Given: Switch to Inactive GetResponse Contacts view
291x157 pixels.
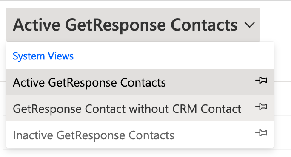Looking at the screenshot, I should tap(140, 135).
